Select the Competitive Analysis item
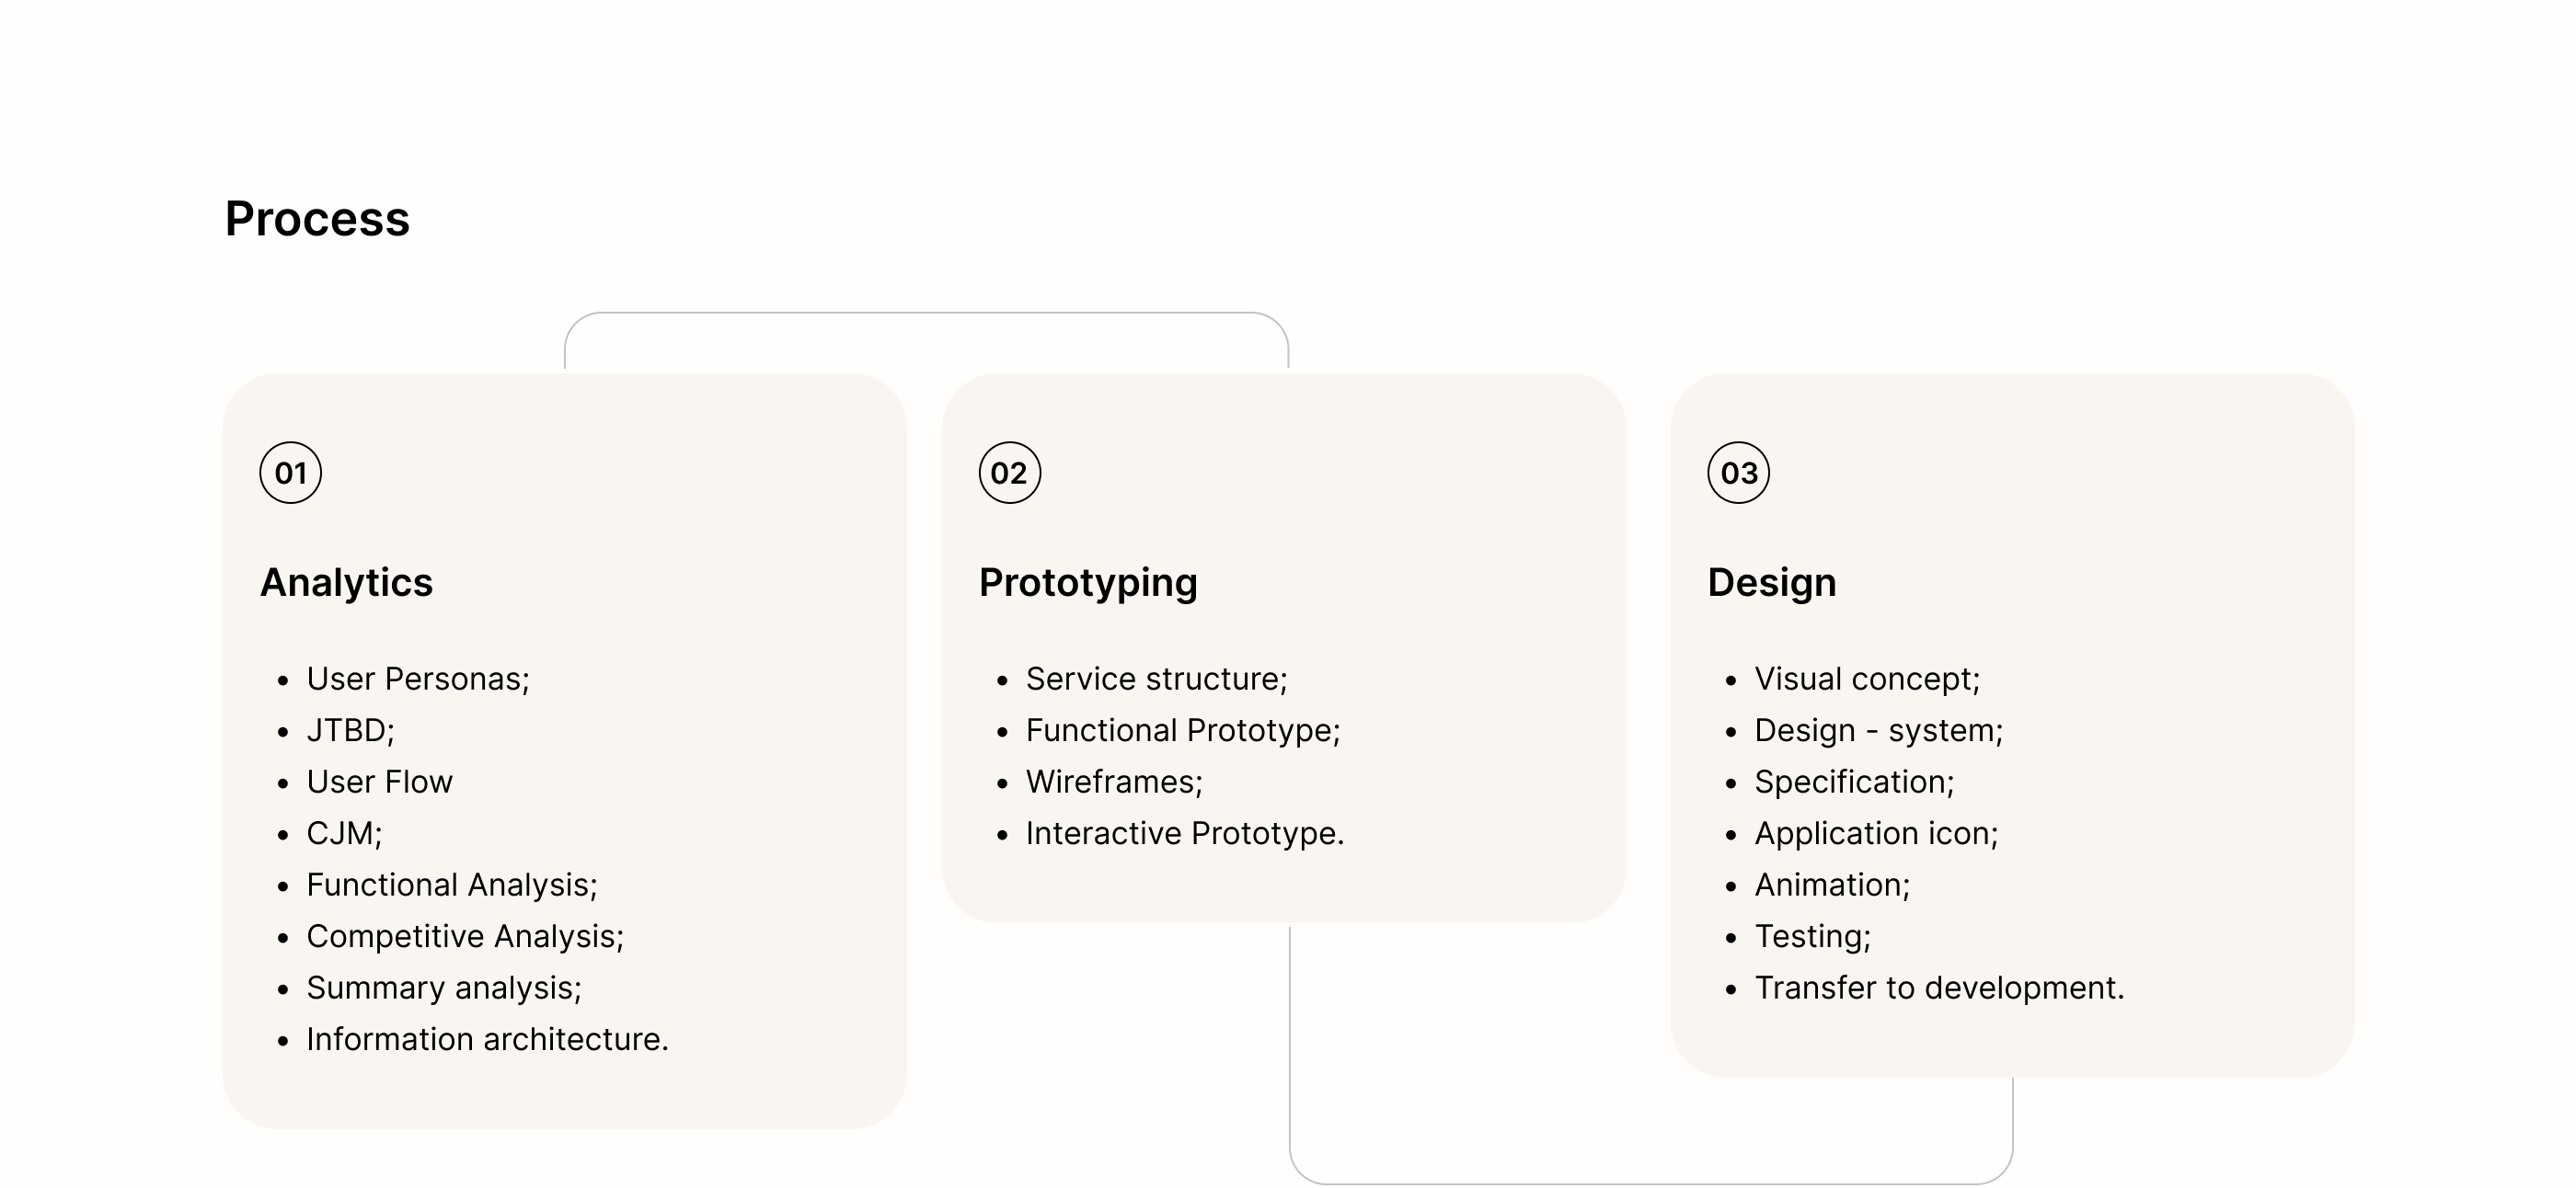The width and height of the screenshot is (2576, 1188). (465, 936)
